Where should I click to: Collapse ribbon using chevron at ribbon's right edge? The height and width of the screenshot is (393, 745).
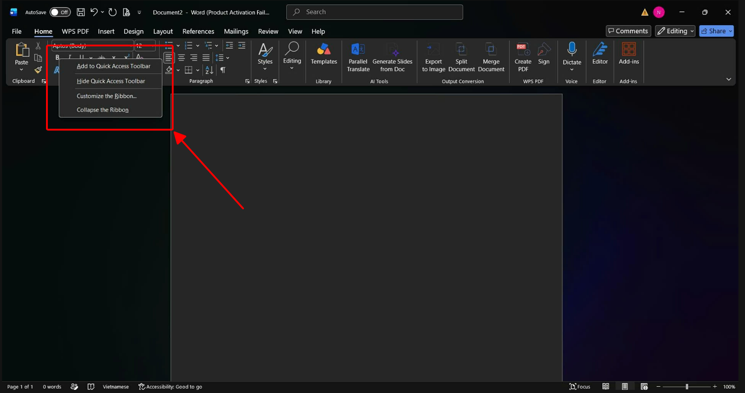(x=729, y=79)
